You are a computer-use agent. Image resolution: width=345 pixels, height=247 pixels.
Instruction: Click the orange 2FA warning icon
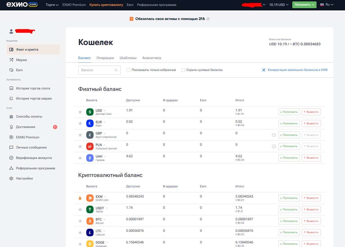[x=131, y=19]
